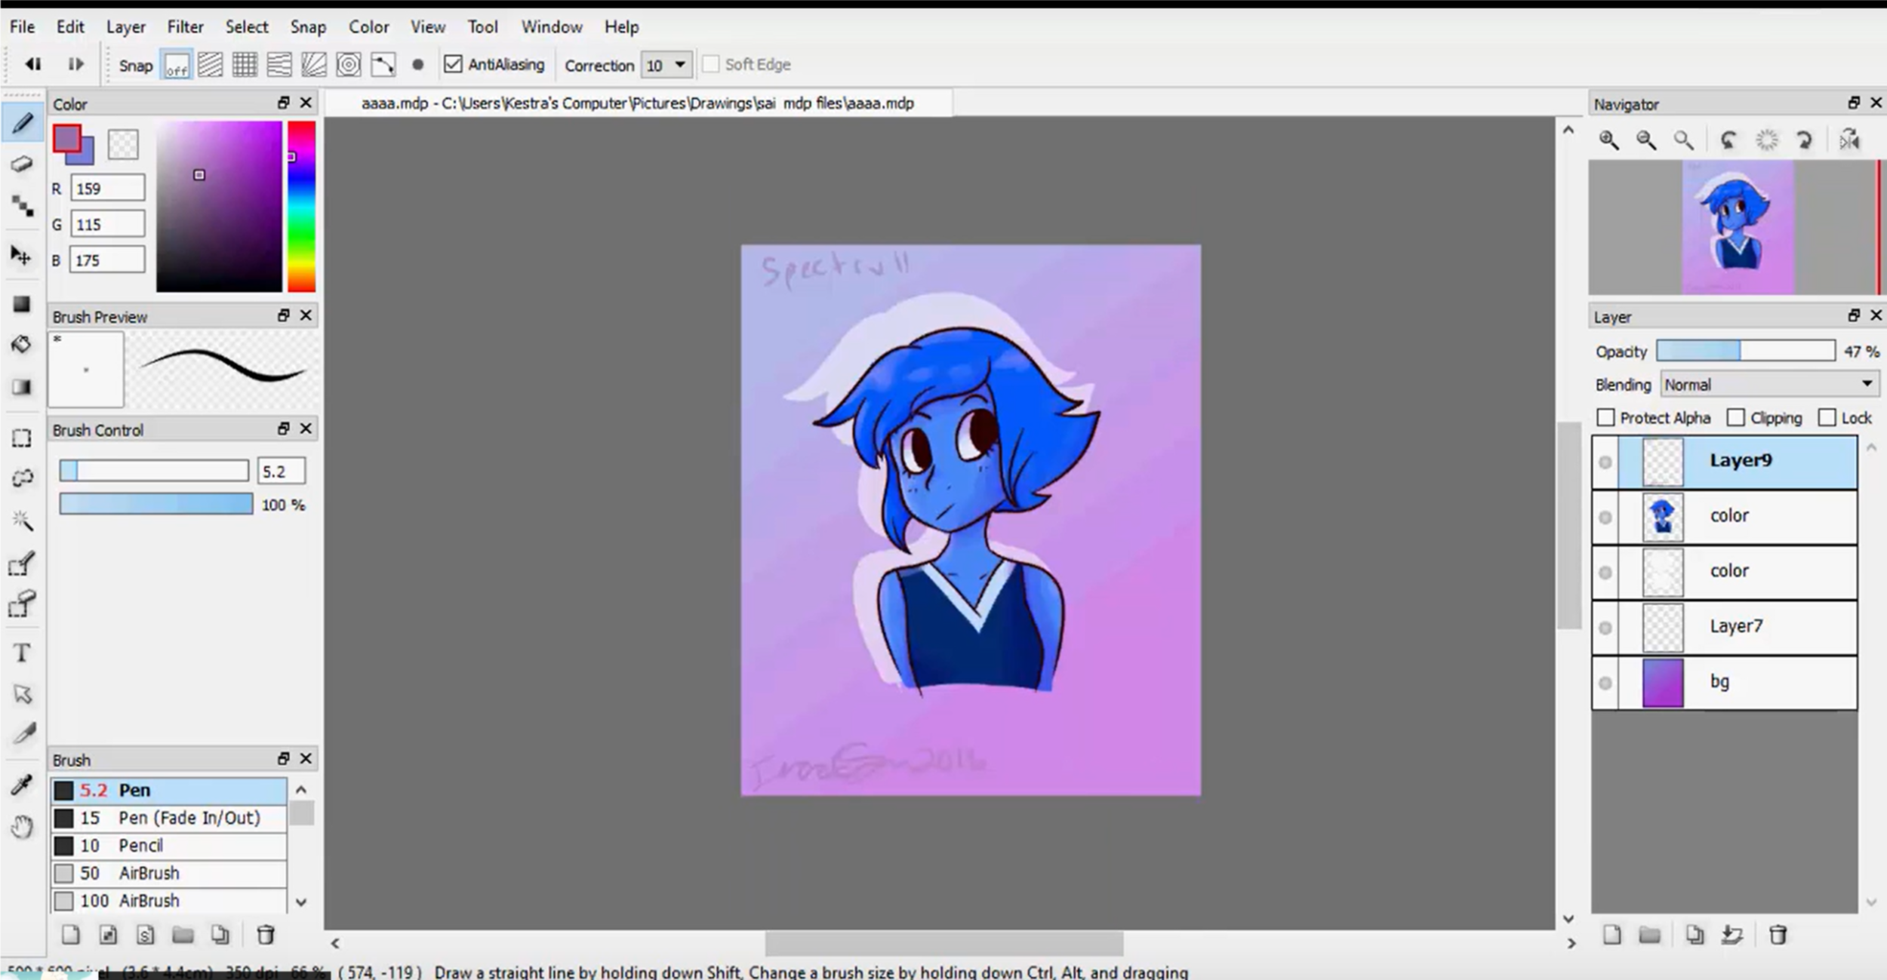Create new layer folder

pyautogui.click(x=1650, y=935)
